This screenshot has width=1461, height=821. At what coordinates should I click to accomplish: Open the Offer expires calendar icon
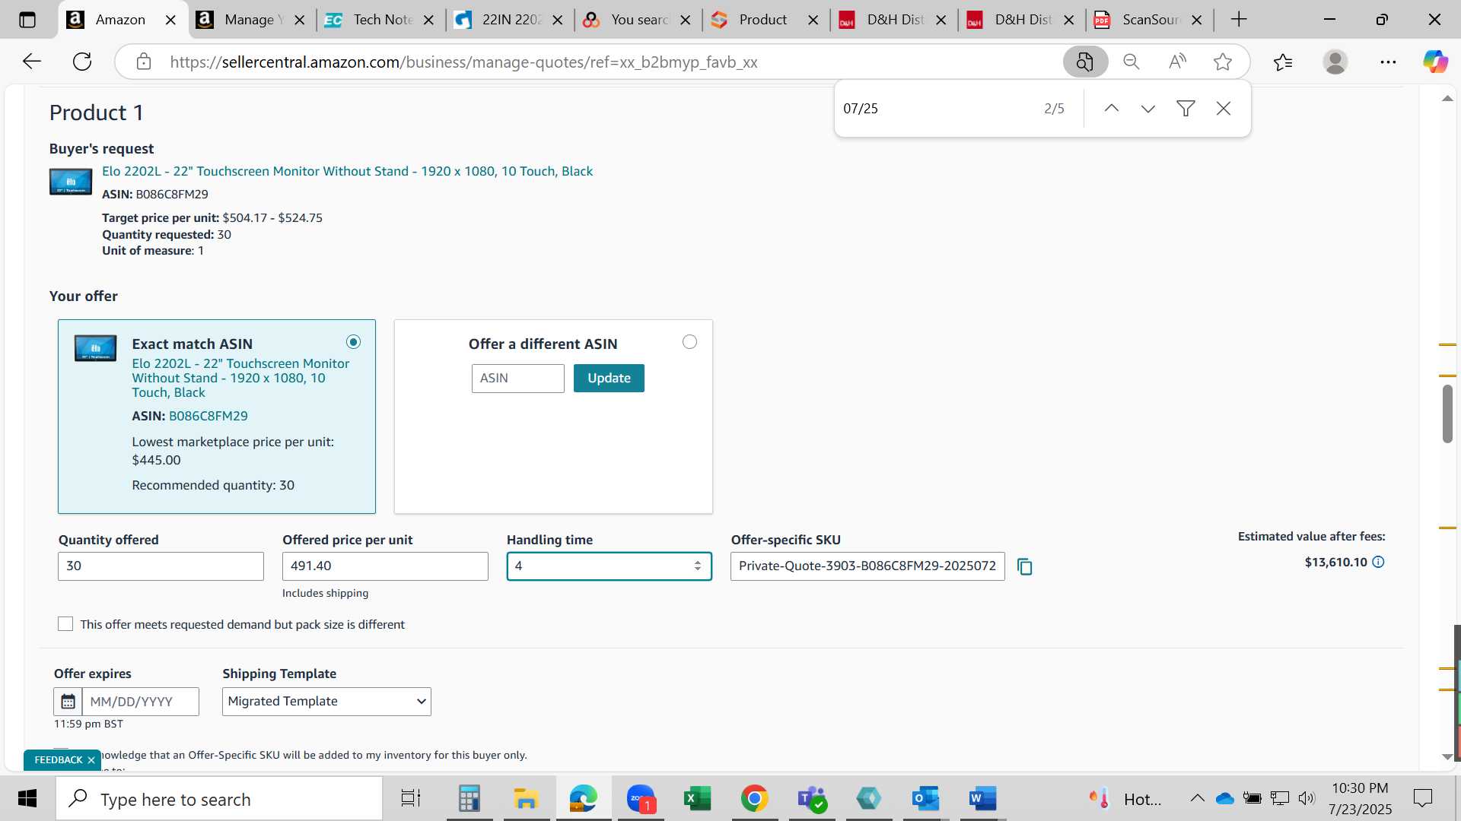(x=68, y=702)
